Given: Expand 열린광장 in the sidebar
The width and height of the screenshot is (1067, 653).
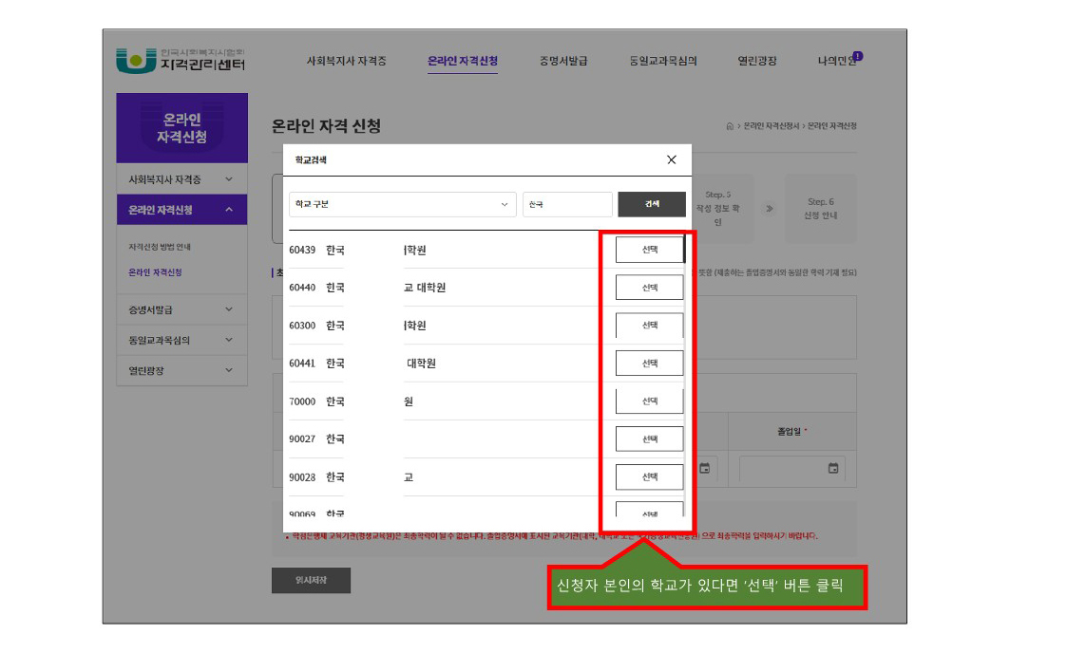Looking at the screenshot, I should [x=181, y=370].
